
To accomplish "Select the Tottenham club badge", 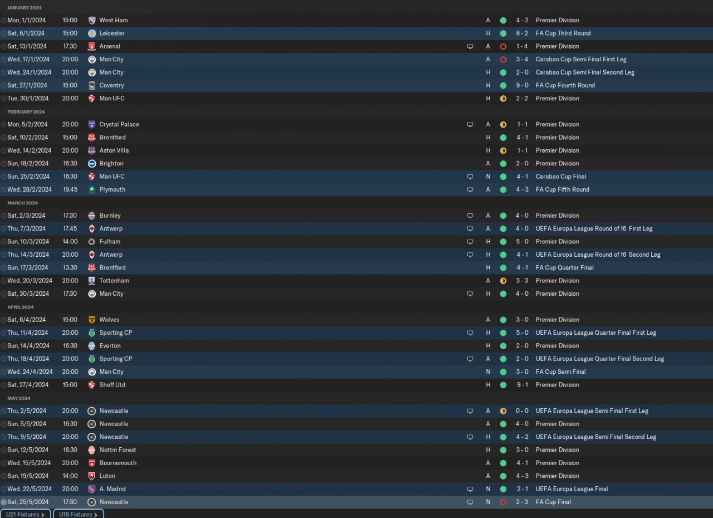I will pos(92,281).
